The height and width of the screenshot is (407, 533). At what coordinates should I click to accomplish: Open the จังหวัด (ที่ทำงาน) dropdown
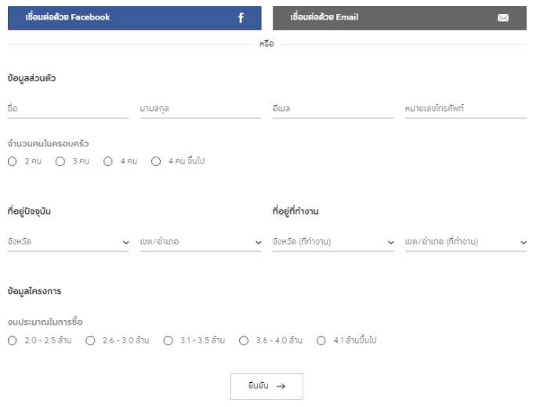click(x=333, y=242)
